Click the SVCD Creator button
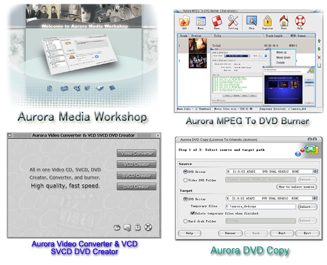The image size is (327, 265). [136, 175]
